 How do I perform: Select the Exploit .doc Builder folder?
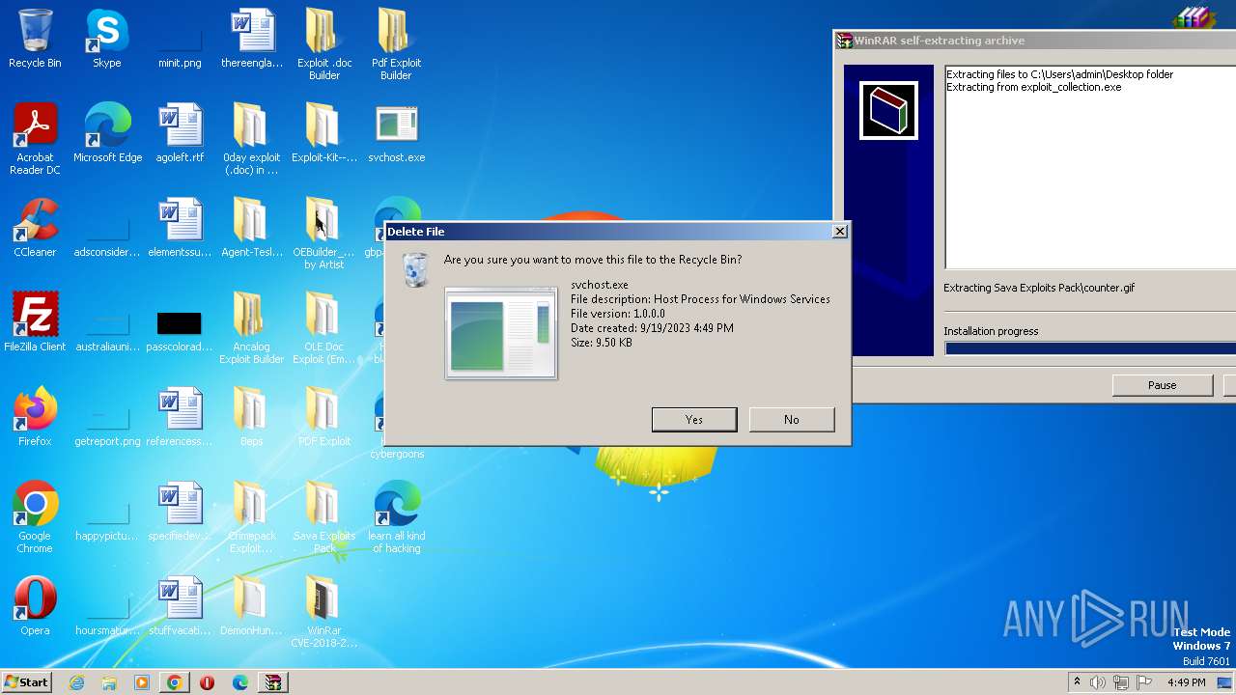click(x=324, y=44)
